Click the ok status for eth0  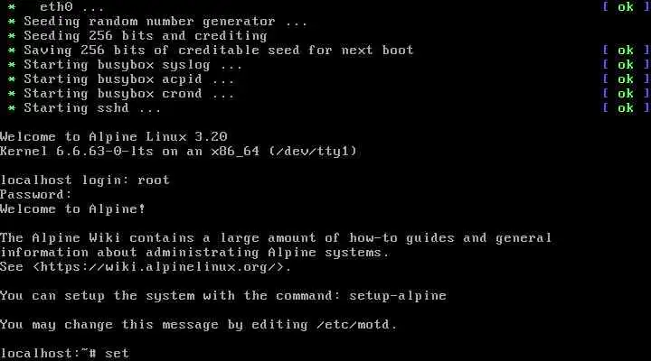coord(626,6)
